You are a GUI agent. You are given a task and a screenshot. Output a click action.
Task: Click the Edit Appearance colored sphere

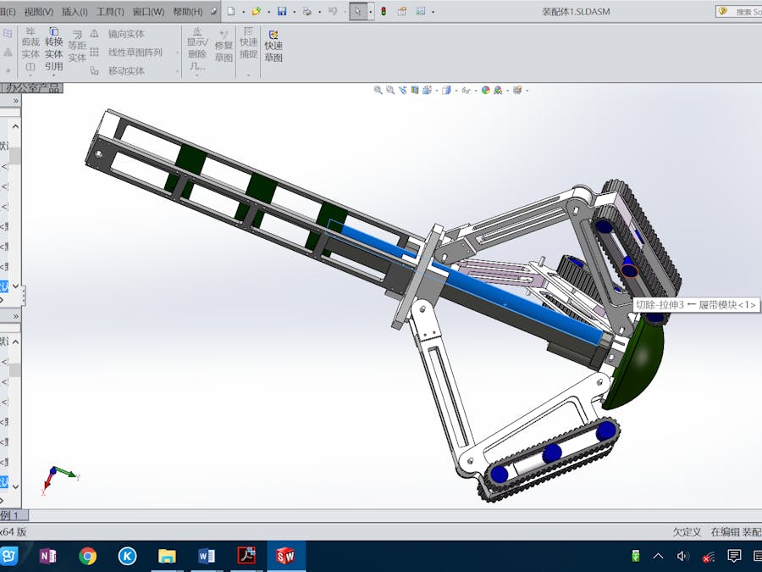point(485,89)
